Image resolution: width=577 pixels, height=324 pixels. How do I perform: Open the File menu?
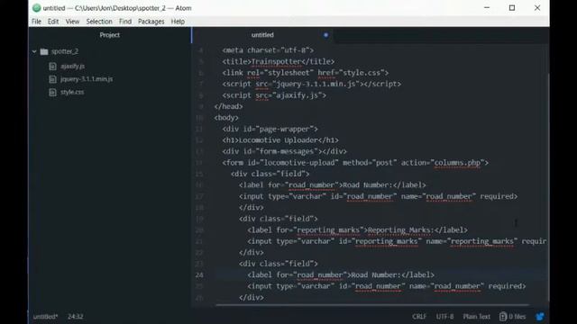[x=36, y=22]
